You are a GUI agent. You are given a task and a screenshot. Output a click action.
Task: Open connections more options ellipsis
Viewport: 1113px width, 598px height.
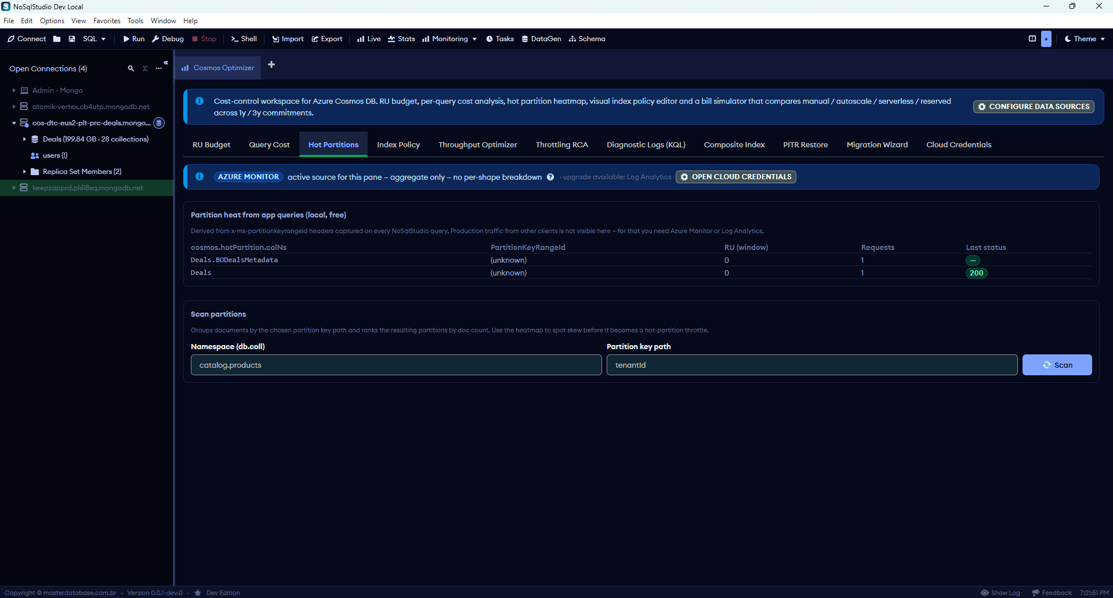point(159,68)
